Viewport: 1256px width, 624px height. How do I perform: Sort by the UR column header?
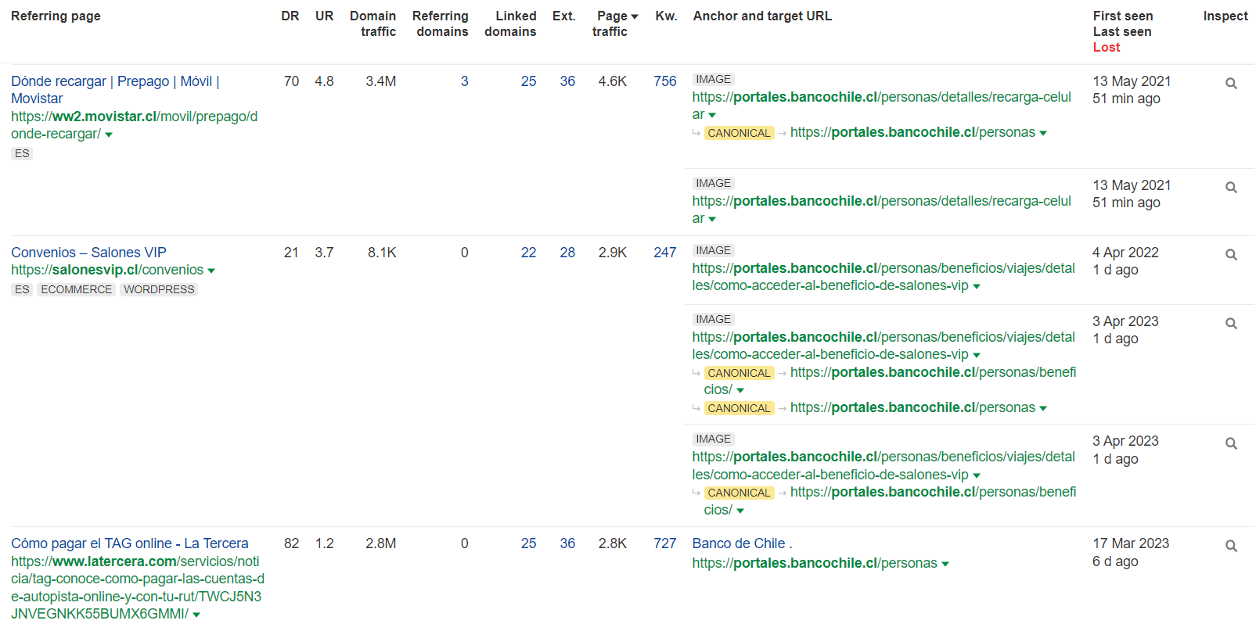(325, 16)
